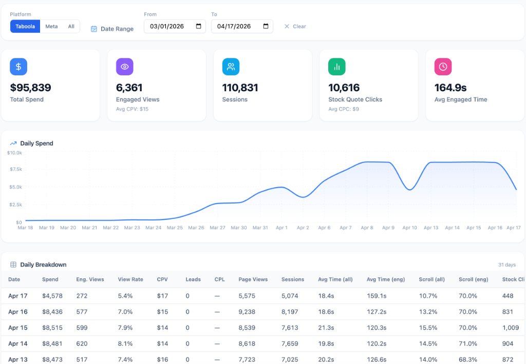Image resolution: width=526 pixels, height=364 pixels.
Task: Click the dollar sign Total Spend icon
Action: pos(18,67)
